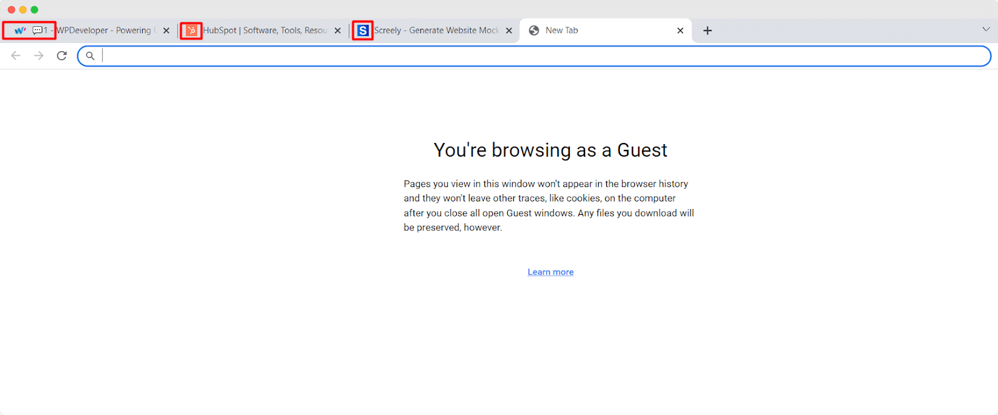Click the blue Screely favicon
998x415 pixels.
click(363, 31)
